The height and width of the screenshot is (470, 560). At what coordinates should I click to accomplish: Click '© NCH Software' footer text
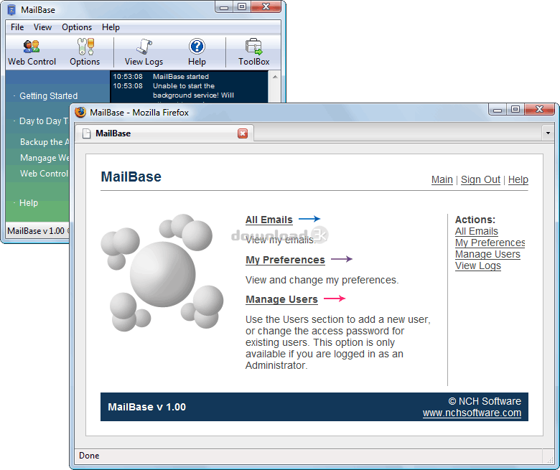point(485,401)
